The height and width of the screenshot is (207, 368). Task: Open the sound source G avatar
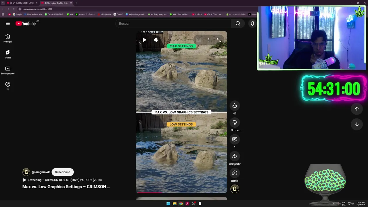click(235, 189)
